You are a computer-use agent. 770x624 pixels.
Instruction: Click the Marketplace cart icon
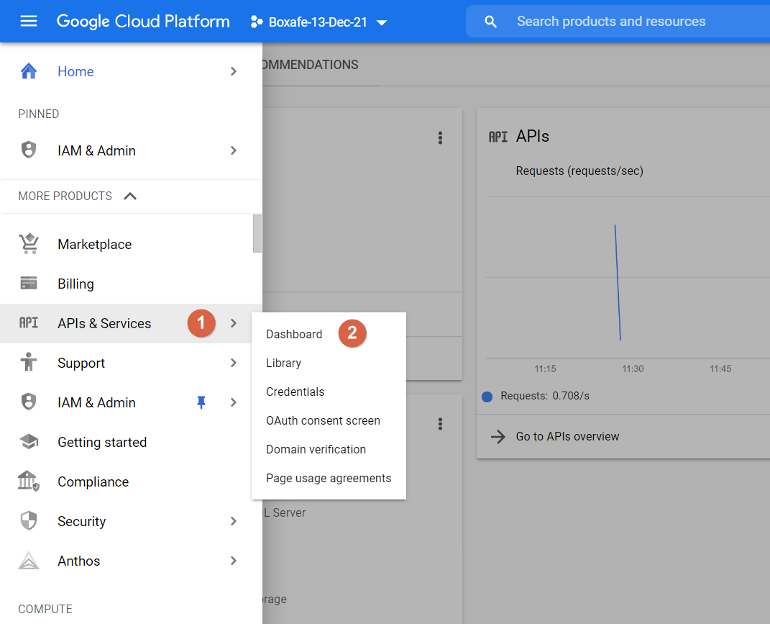coord(29,244)
